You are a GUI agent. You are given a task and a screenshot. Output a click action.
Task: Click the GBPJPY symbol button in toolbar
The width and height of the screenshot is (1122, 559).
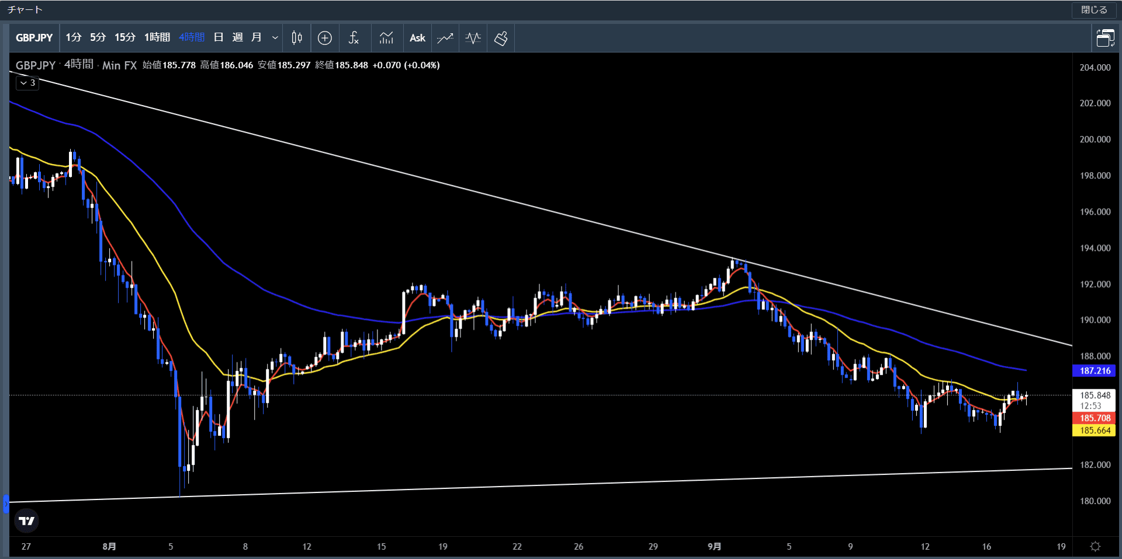(34, 38)
